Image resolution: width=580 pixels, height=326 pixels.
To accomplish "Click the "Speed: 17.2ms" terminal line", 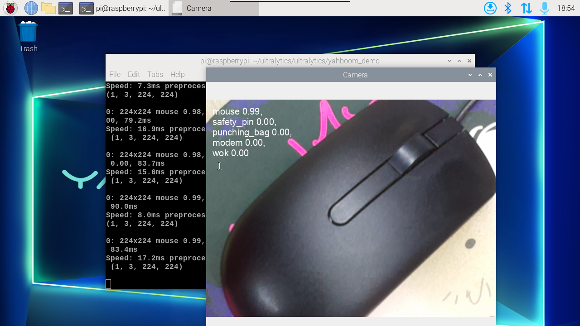I will [x=156, y=258].
